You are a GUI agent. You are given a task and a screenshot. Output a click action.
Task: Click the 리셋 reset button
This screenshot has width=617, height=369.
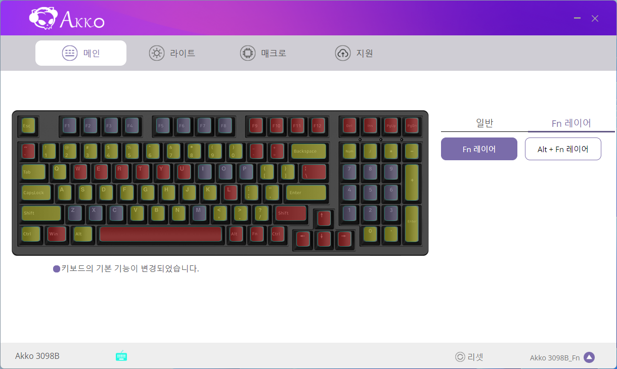point(469,357)
